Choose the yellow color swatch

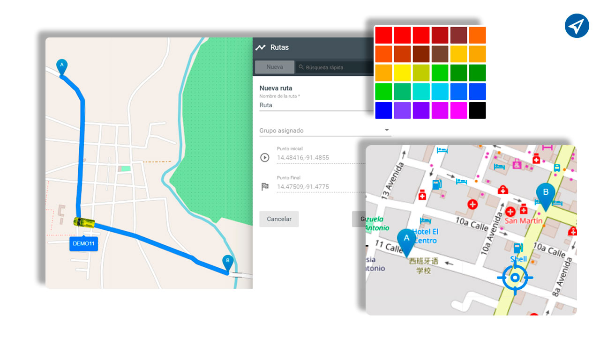[402, 73]
